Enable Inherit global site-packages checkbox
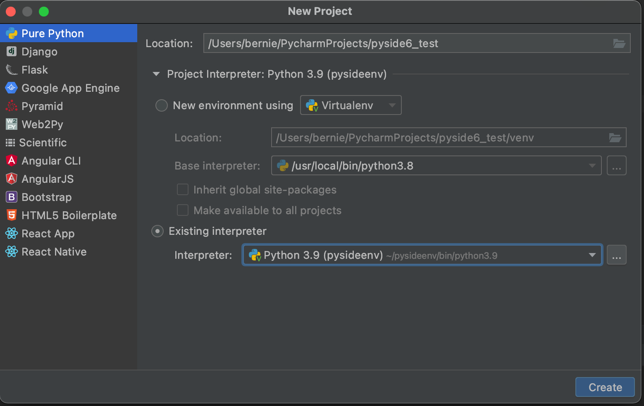This screenshot has height=406, width=644. tap(183, 190)
